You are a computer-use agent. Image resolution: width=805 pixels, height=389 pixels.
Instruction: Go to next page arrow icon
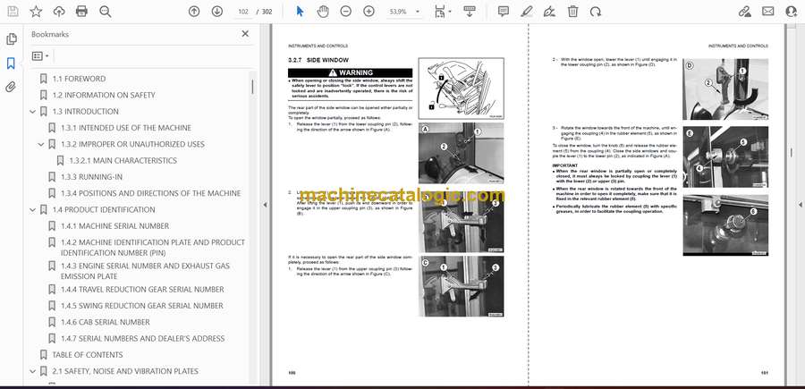(217, 12)
